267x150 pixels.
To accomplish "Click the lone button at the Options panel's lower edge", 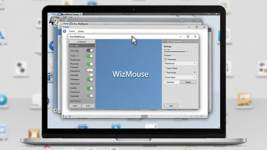I will (171, 106).
